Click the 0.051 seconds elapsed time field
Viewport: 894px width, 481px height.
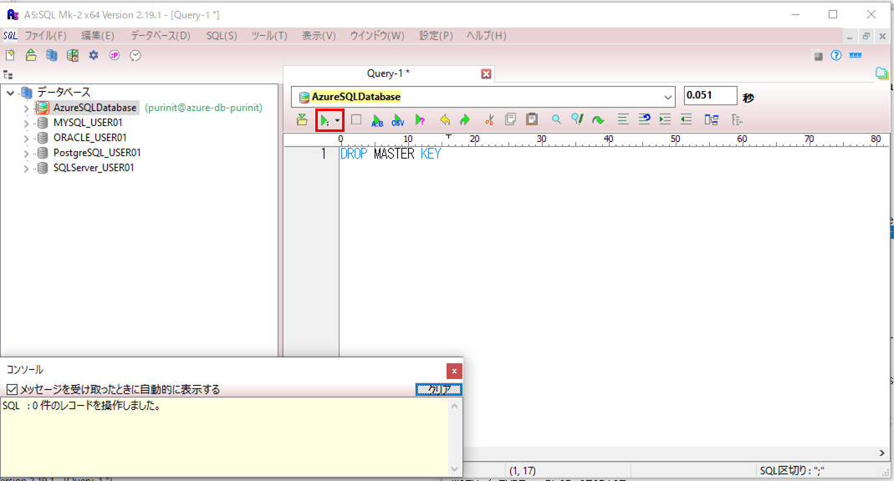[x=710, y=96]
